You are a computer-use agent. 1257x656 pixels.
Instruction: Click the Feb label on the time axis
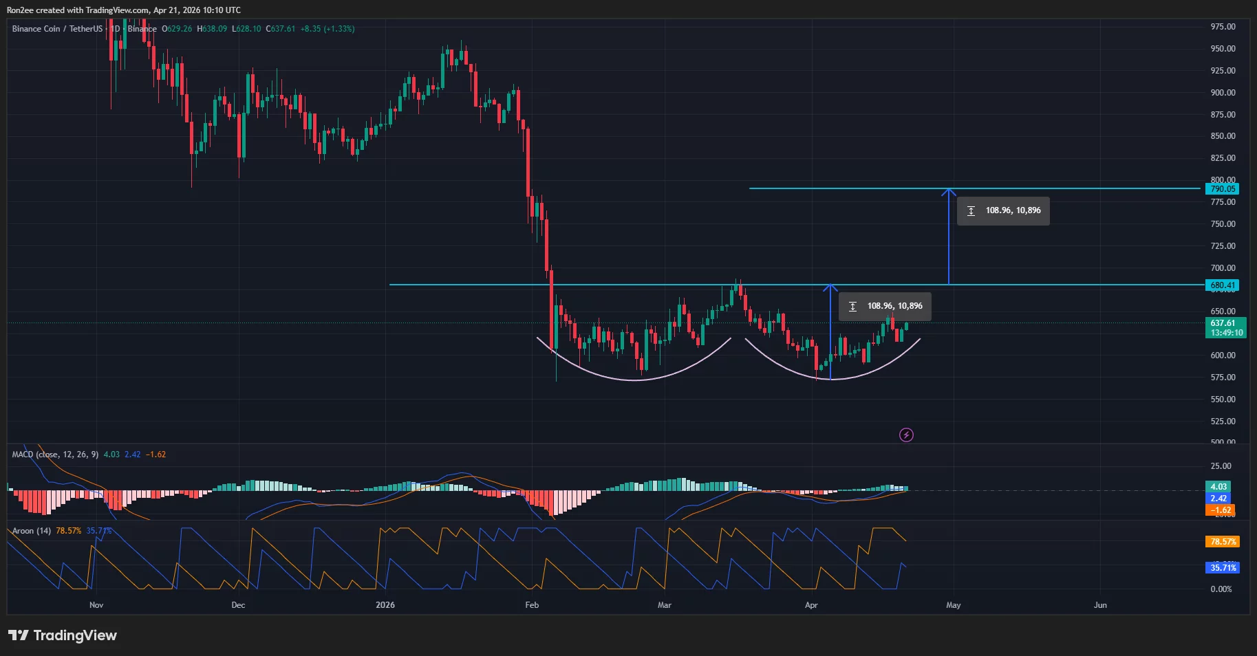pos(530,605)
